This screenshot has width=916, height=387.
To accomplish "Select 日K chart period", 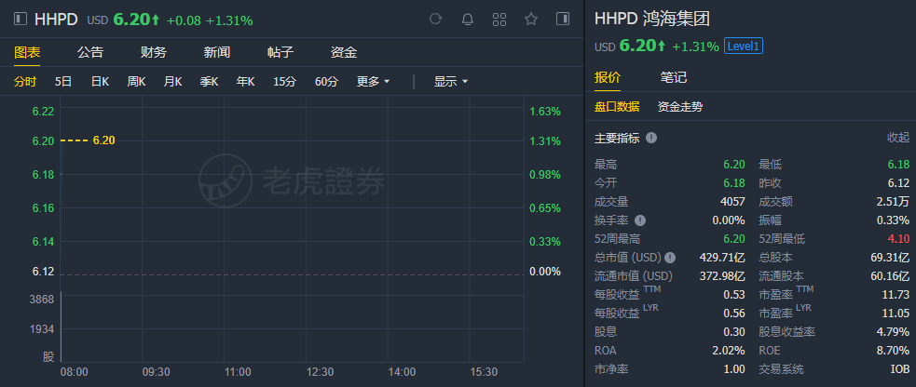I will coord(100,82).
